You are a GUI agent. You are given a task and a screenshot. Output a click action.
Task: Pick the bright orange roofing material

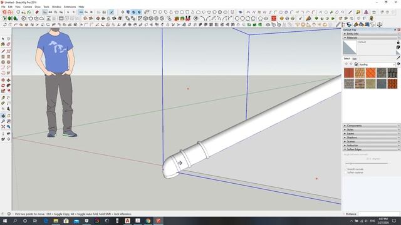coord(370,73)
